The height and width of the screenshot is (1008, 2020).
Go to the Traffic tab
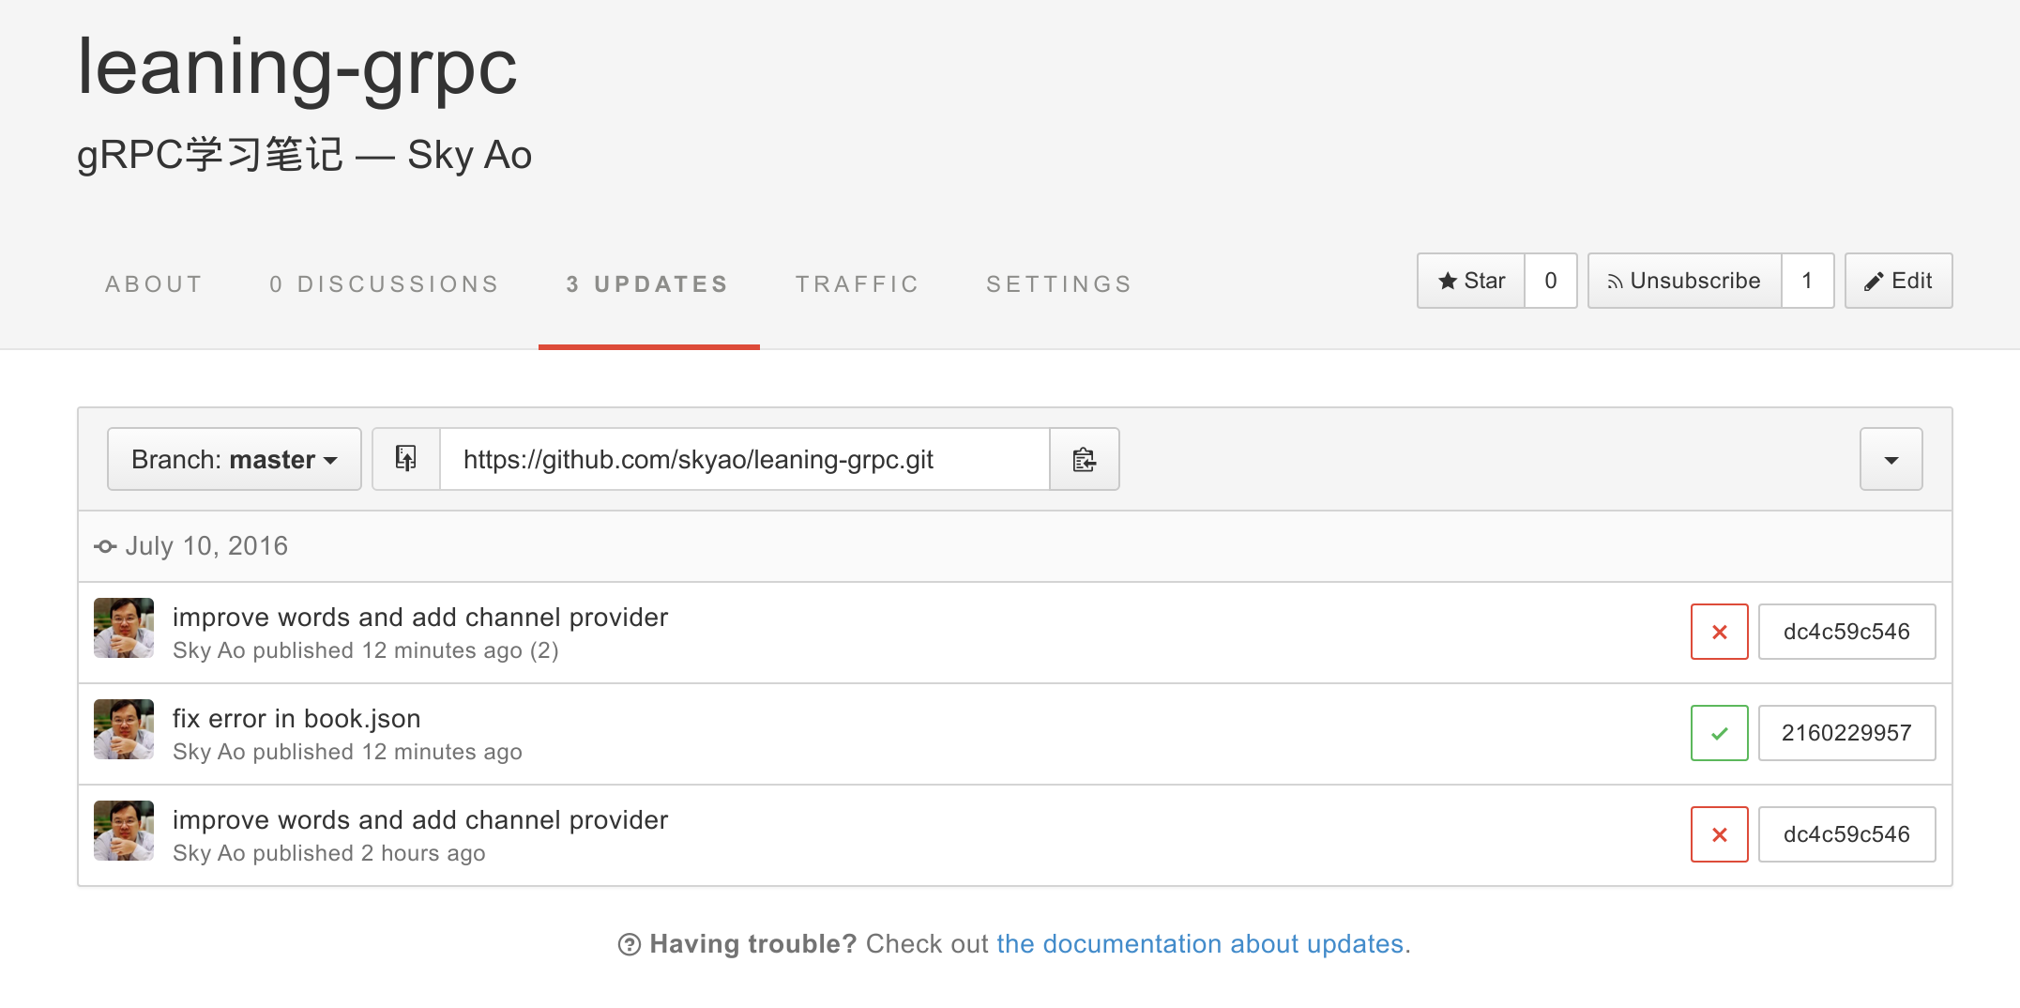click(x=857, y=284)
